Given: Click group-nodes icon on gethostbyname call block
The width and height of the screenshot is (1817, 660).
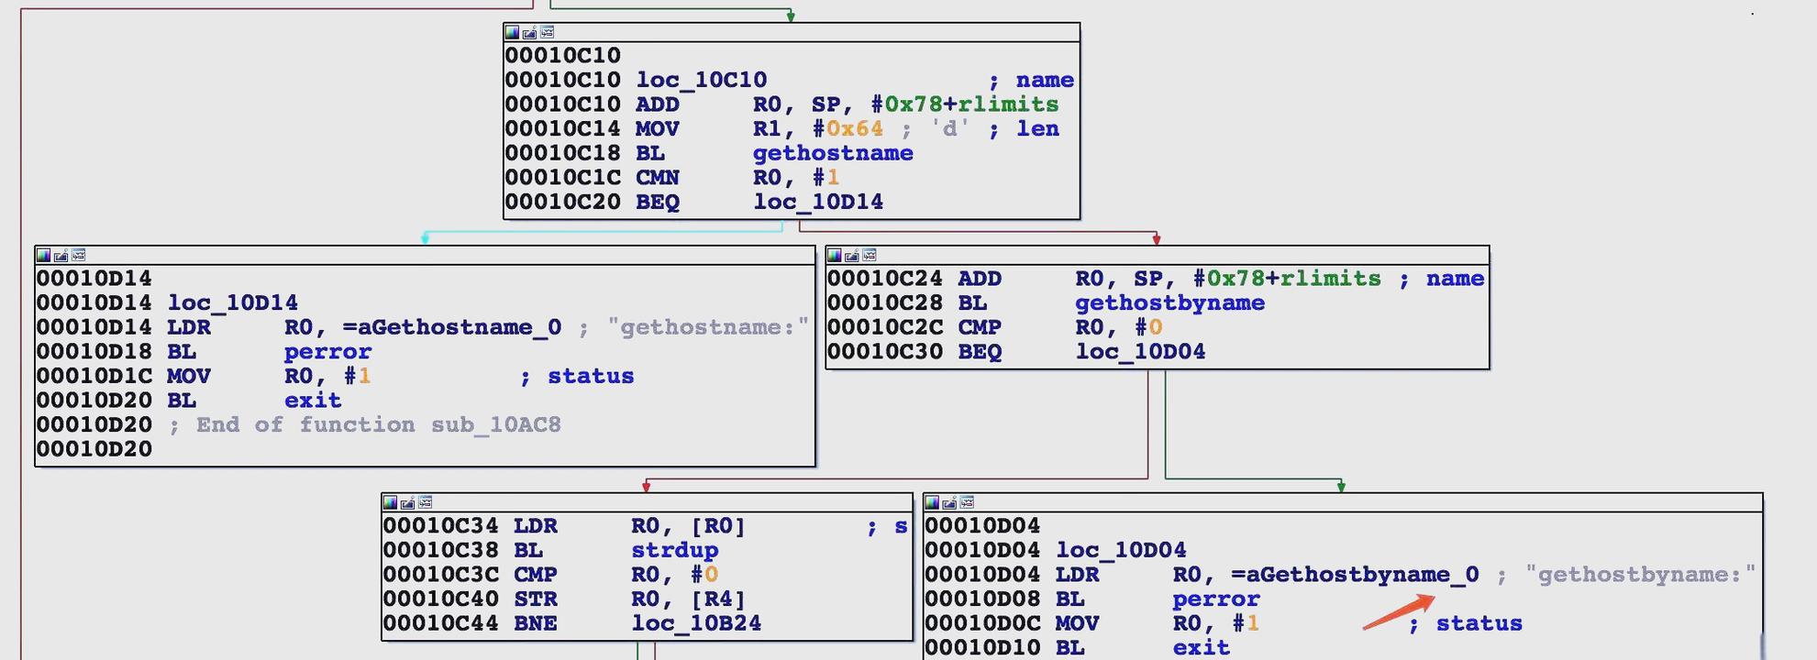Looking at the screenshot, I should pos(869,255).
